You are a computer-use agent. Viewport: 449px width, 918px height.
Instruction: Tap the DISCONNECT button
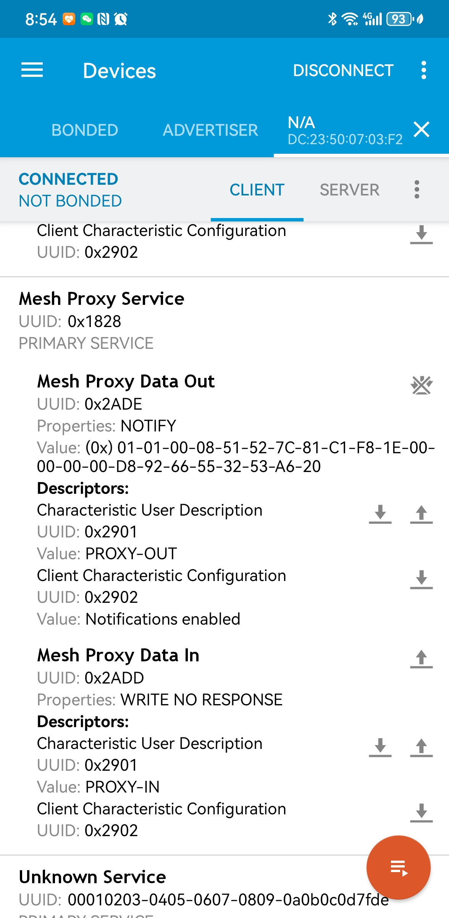[x=343, y=70]
